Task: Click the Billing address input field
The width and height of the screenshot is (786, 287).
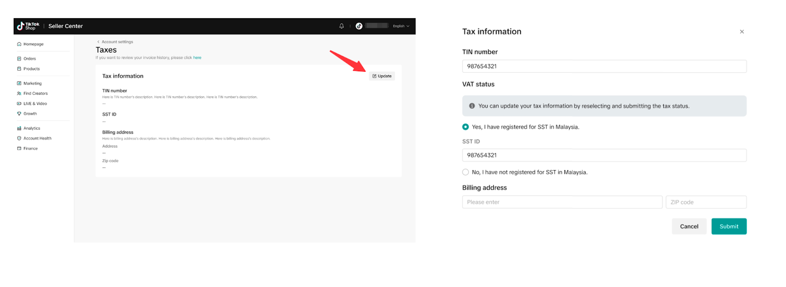Action: [x=562, y=202]
